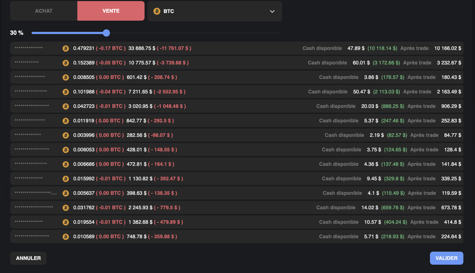Click the BTC icon on the 0.006053 row
475x273 pixels.
pyautogui.click(x=66, y=150)
